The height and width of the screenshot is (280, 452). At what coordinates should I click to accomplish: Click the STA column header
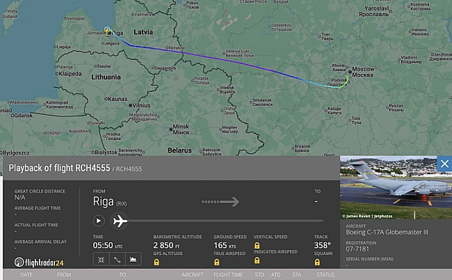click(296, 275)
